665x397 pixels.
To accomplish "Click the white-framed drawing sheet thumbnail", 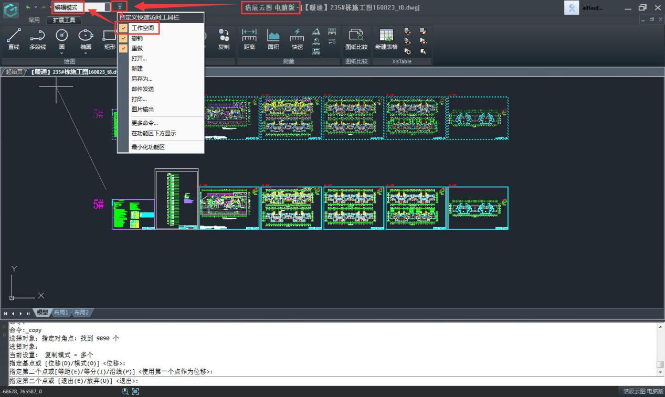I will tap(176, 199).
